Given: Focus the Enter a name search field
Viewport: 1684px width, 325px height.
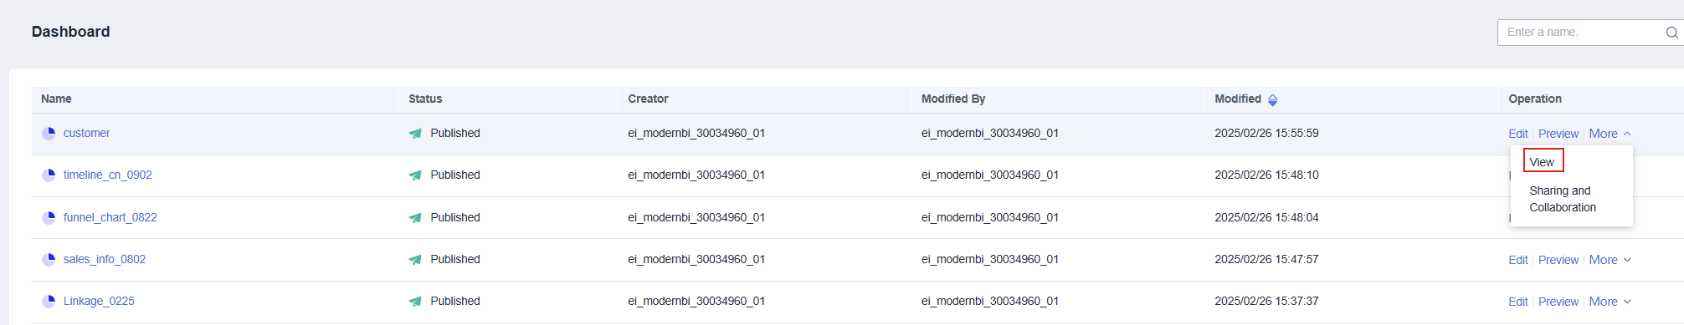Looking at the screenshot, I should click(1582, 33).
